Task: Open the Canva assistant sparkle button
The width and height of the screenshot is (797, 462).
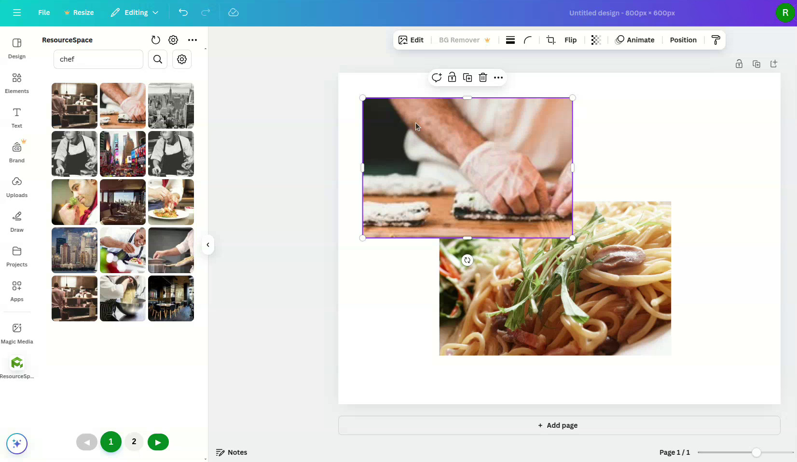Action: 17,444
